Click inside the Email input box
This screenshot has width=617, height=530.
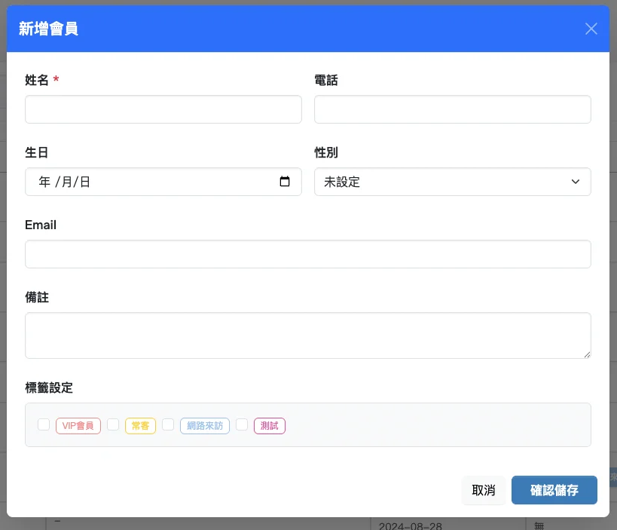307,254
